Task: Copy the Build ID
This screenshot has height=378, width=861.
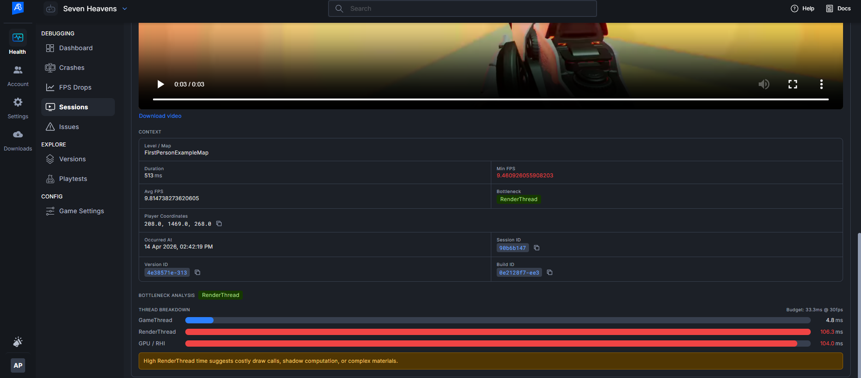Action: coord(550,272)
